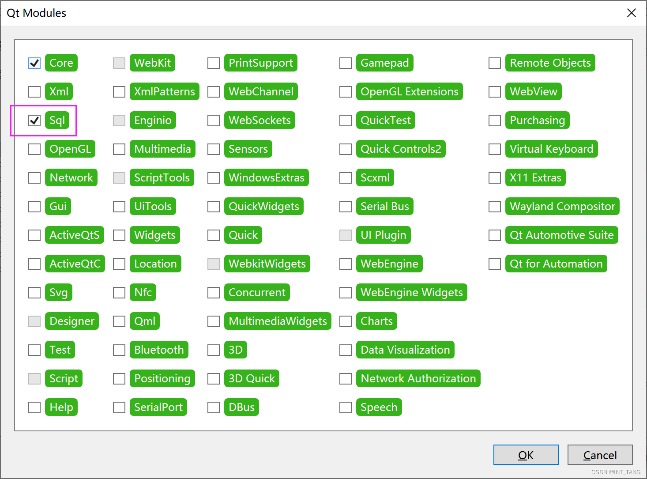Tick the Positioning checkbox
Image resolution: width=647 pixels, height=479 pixels.
coord(119,379)
